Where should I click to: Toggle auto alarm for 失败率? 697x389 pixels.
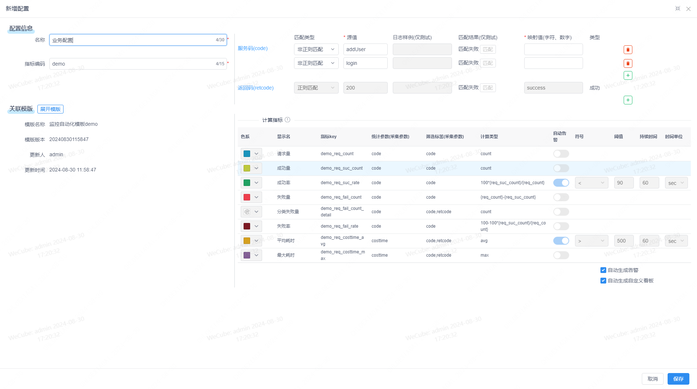click(561, 226)
